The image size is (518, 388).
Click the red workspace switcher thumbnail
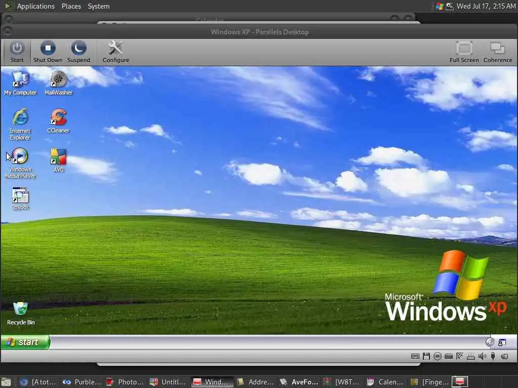(x=460, y=382)
